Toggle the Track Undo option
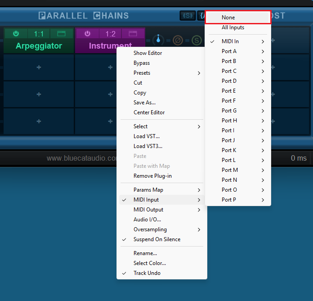313x301 pixels. point(162,273)
